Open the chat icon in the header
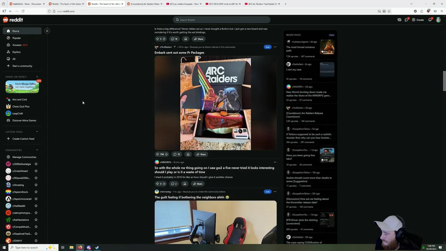The image size is (446, 251). click(406, 20)
